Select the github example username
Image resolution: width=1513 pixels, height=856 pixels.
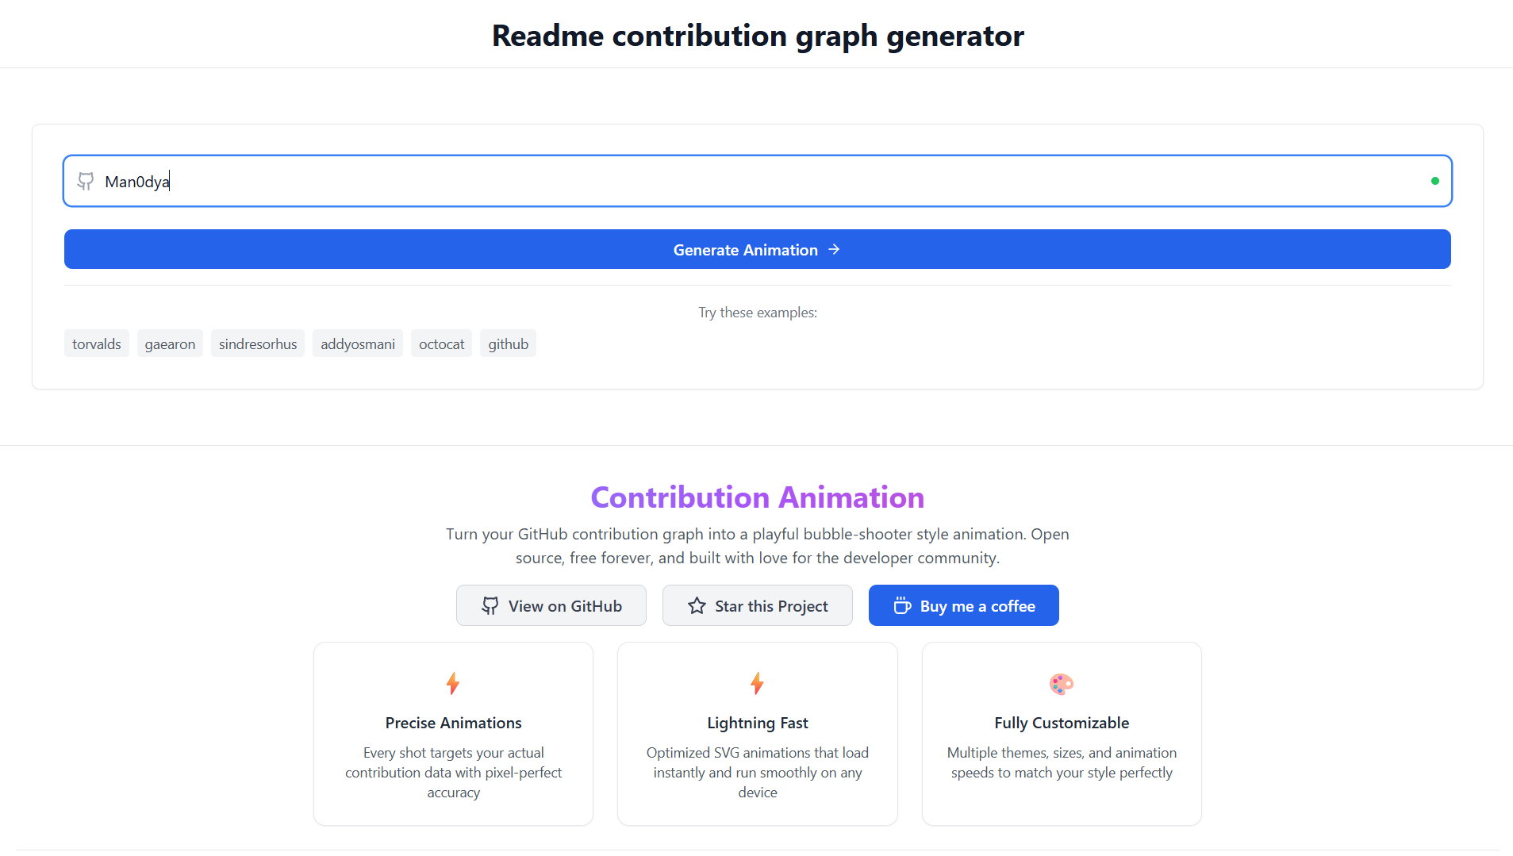pos(508,344)
